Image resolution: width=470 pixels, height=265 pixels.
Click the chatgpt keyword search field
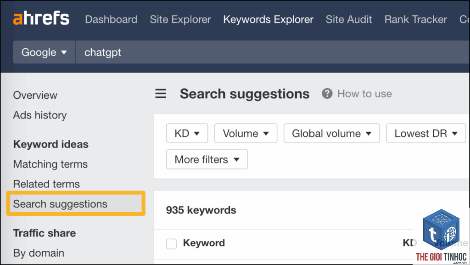pyautogui.click(x=273, y=52)
